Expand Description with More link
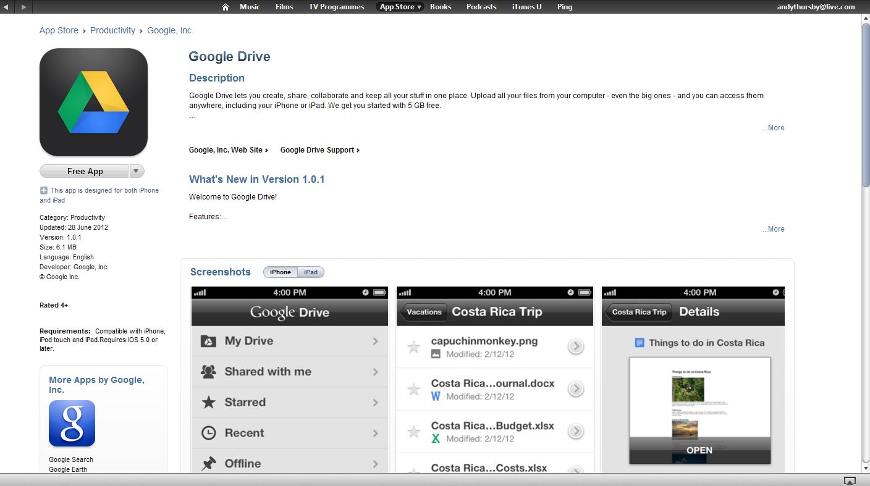 (773, 128)
